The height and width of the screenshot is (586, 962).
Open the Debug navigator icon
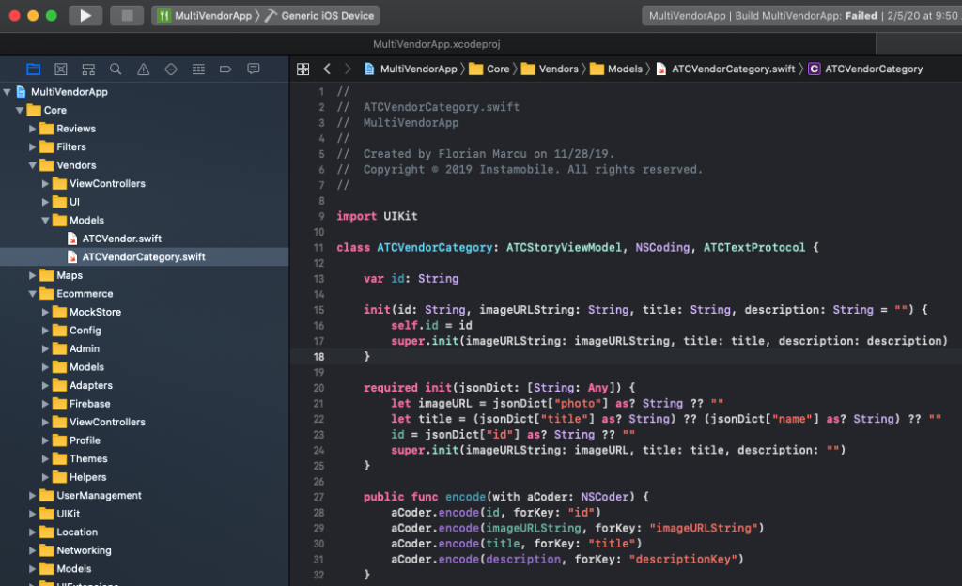198,69
